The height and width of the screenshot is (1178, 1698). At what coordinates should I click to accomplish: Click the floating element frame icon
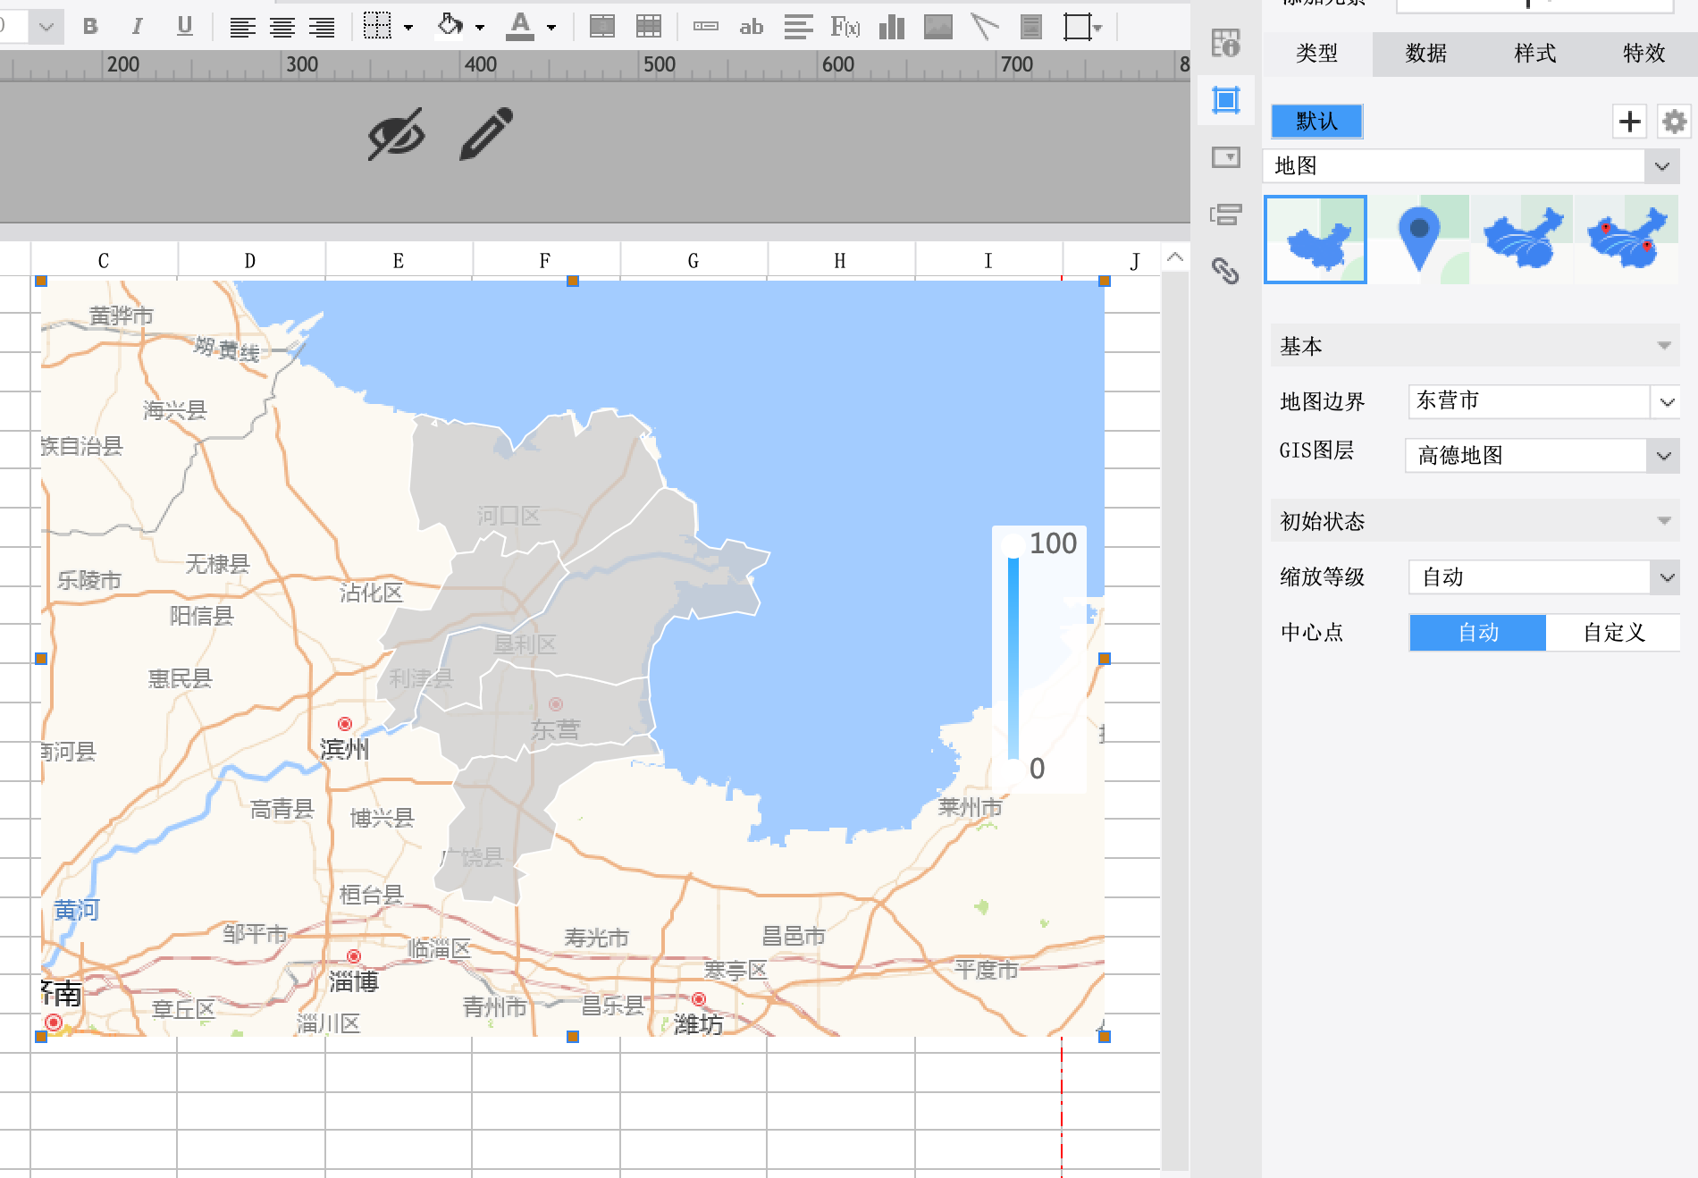point(1078,27)
